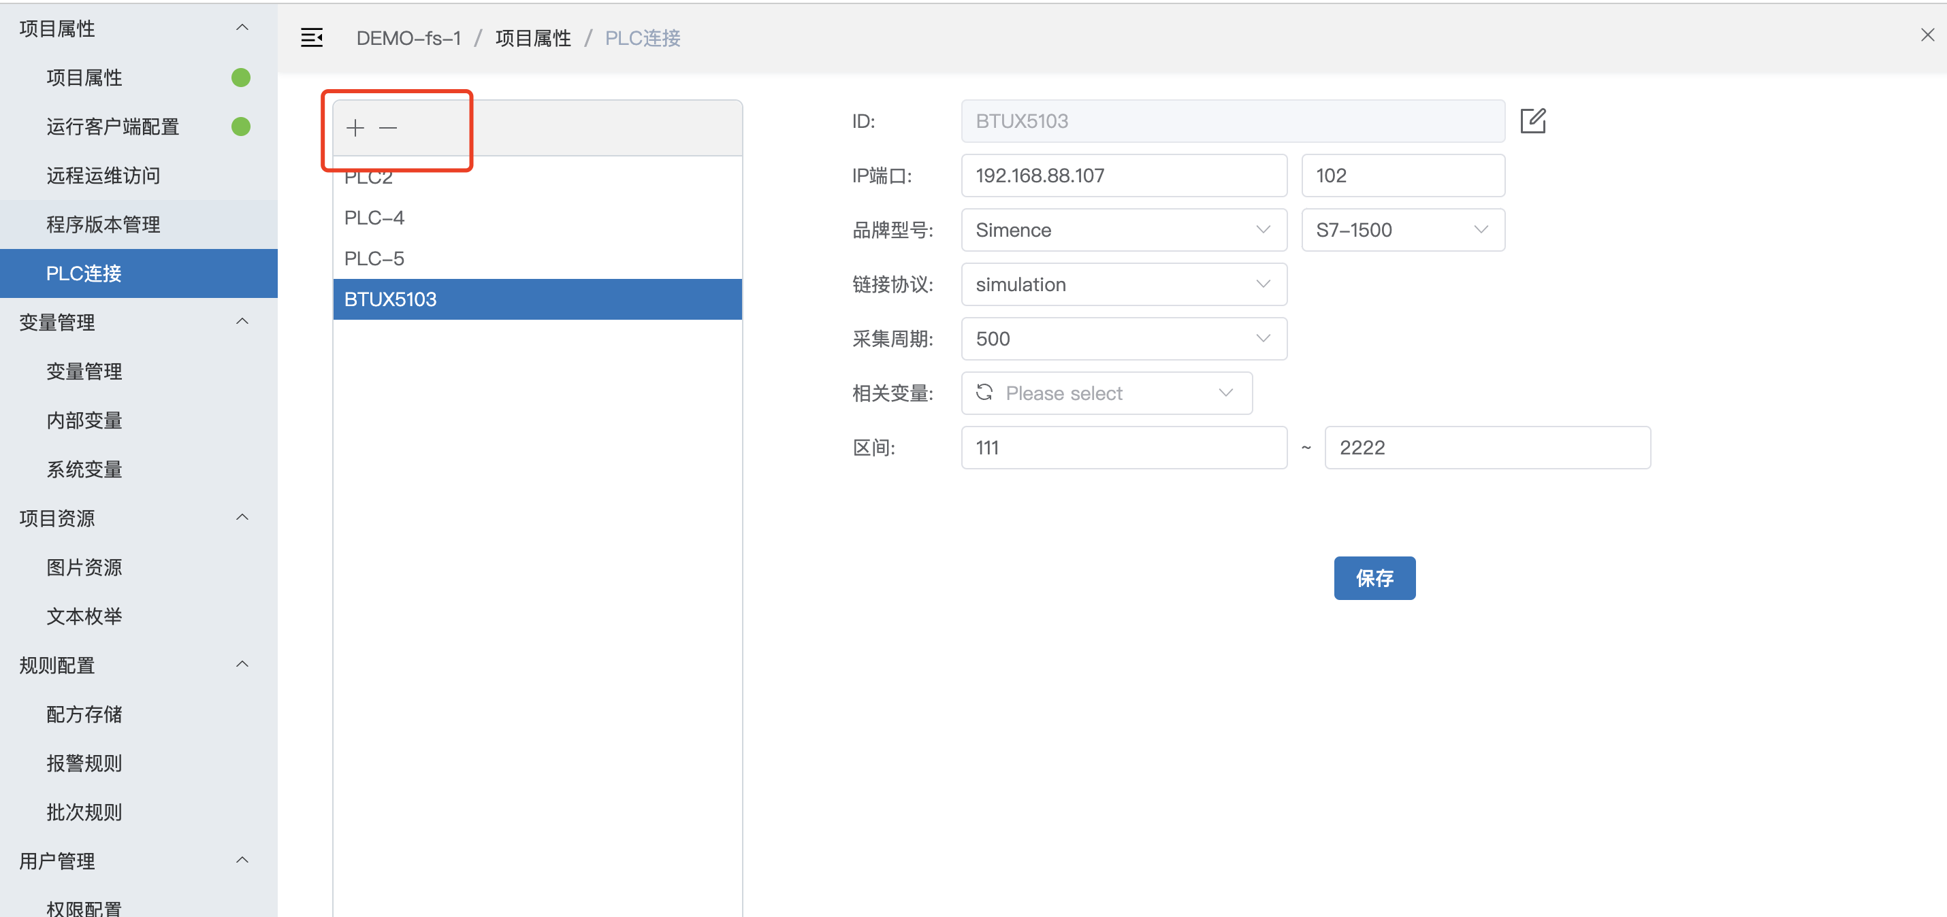Click 项目属性 breadcrumb link

tap(533, 39)
